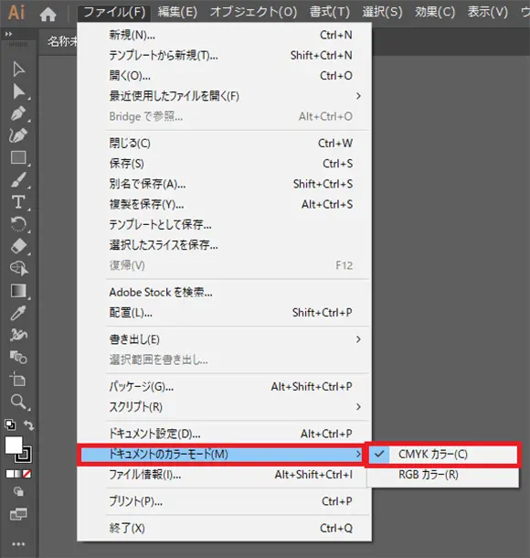The height and width of the screenshot is (558, 530).
Task: Set color mode to None swatch
Action: (x=27, y=474)
